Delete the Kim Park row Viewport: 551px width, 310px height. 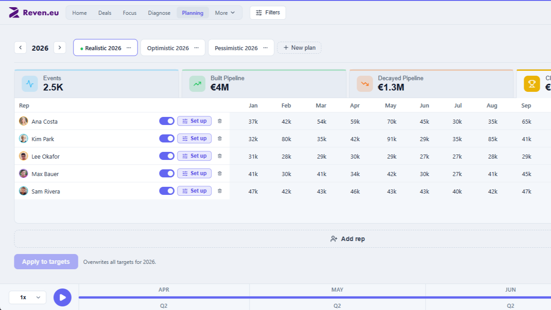[x=220, y=138]
